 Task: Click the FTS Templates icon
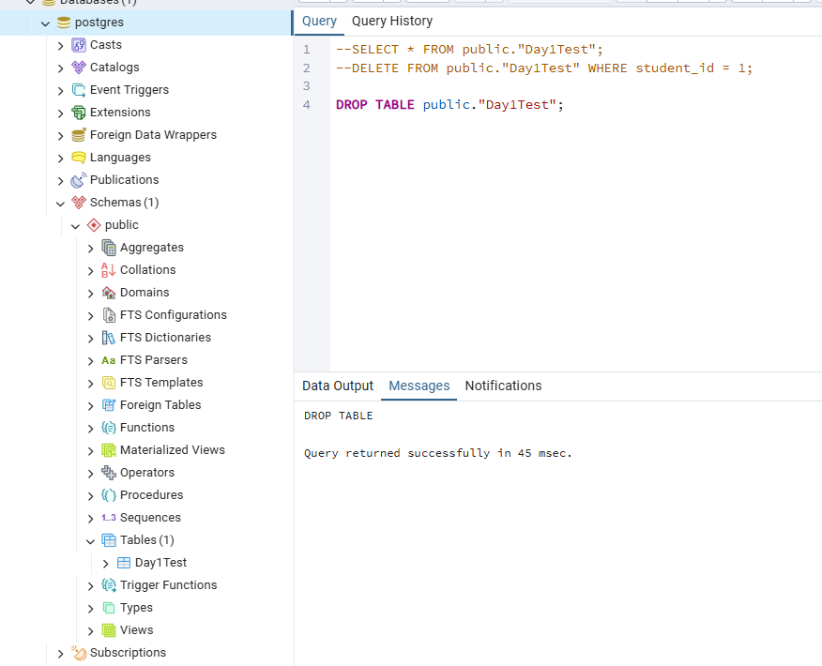pos(109,383)
